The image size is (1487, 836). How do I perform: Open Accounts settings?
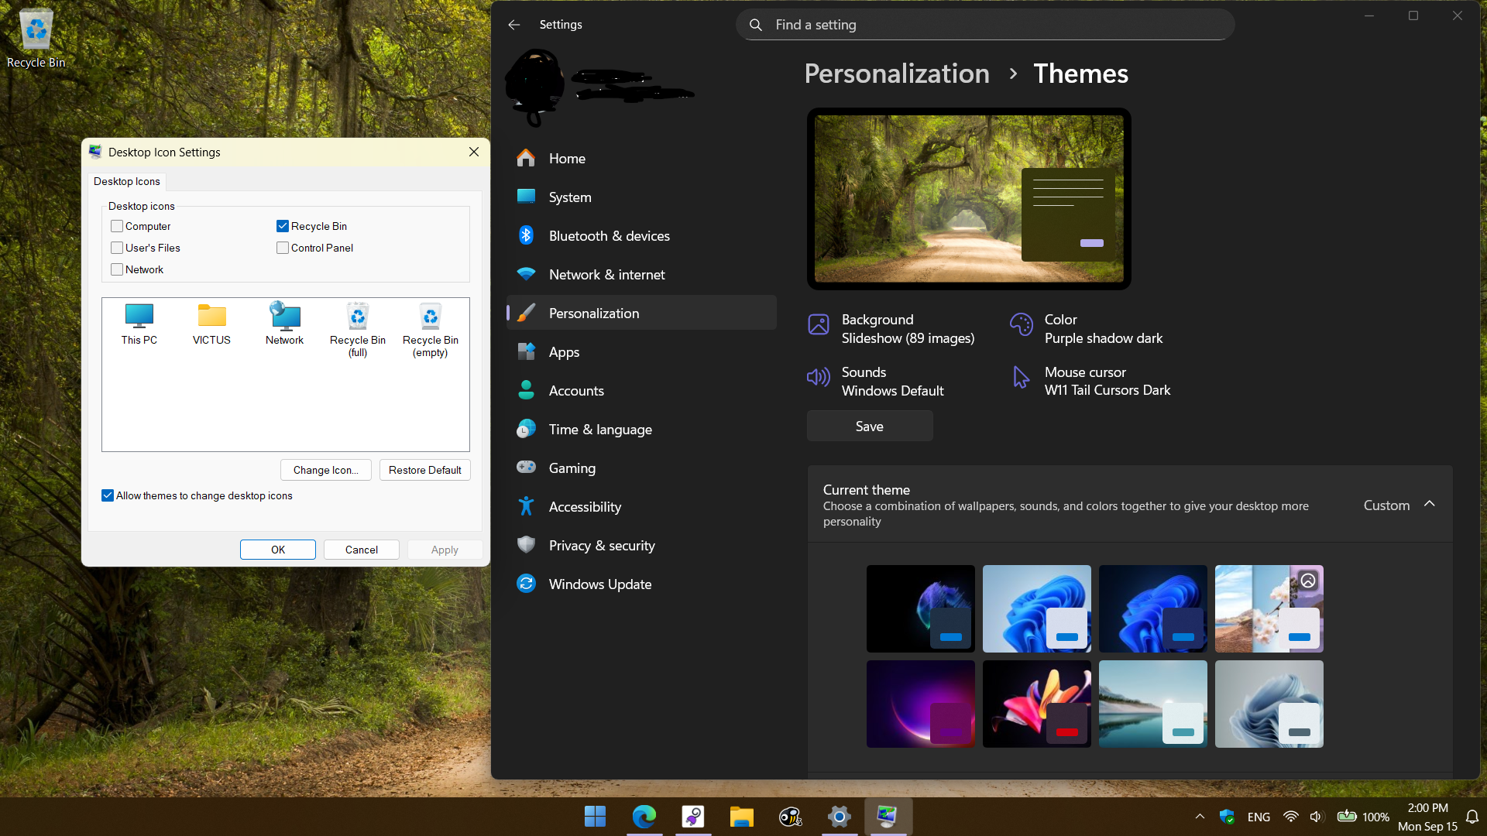click(641, 390)
